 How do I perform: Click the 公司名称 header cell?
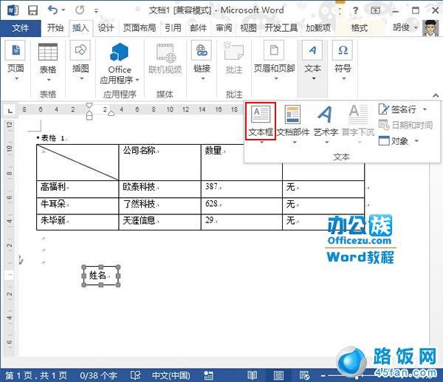point(159,163)
